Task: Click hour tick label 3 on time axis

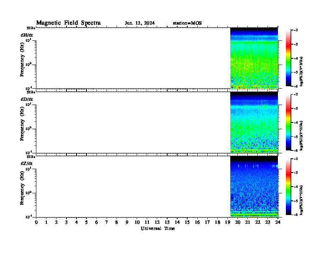Action: click(x=66, y=222)
